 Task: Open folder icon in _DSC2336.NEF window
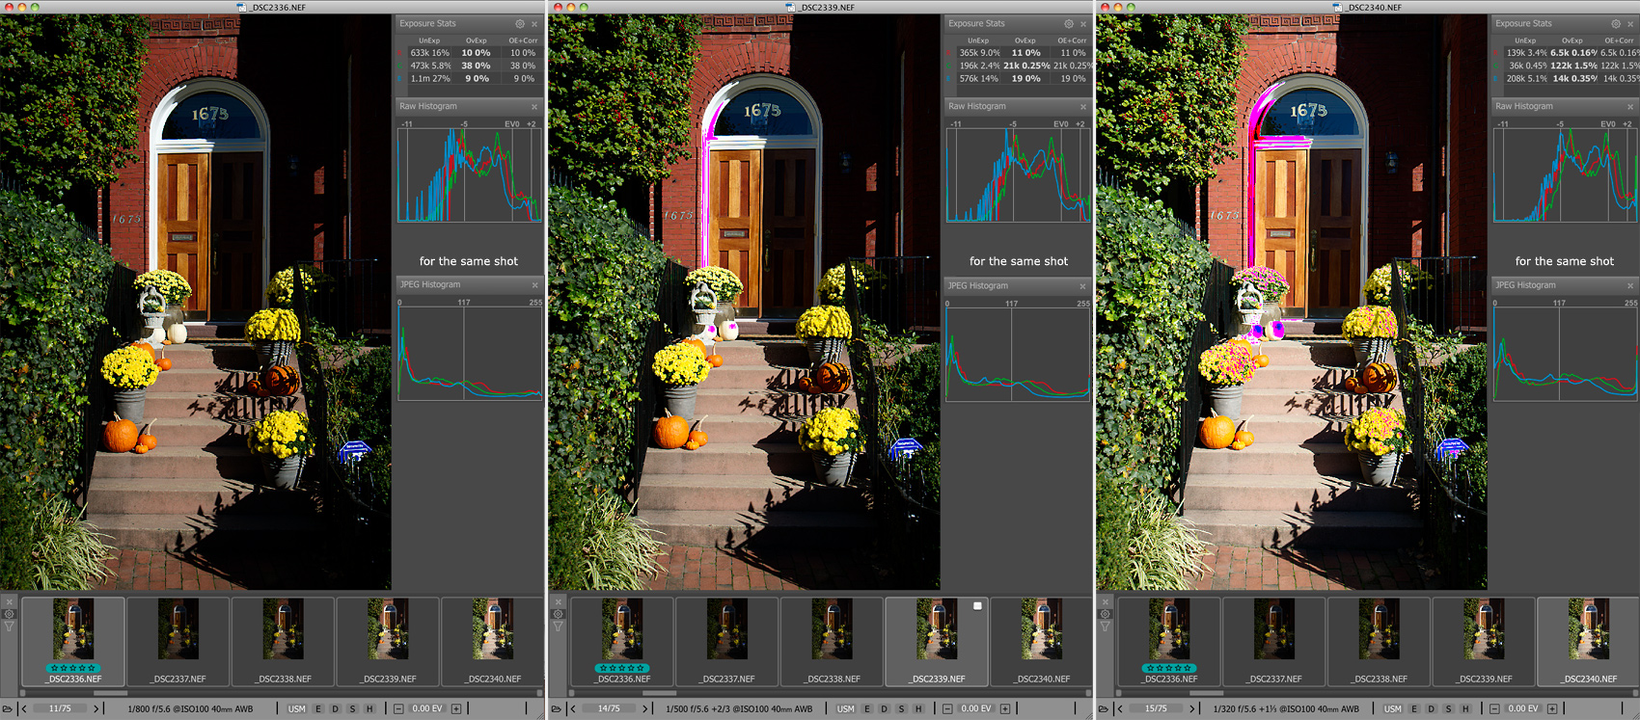tap(8, 708)
